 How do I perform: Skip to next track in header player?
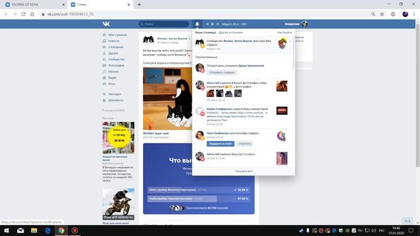[218, 24]
